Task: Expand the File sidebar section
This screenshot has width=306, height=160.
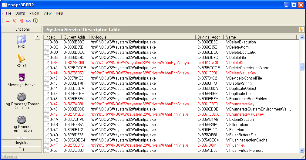Action: pyautogui.click(x=22, y=149)
